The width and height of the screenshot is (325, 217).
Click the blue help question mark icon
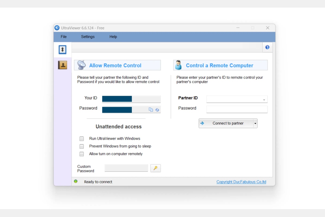267,47
